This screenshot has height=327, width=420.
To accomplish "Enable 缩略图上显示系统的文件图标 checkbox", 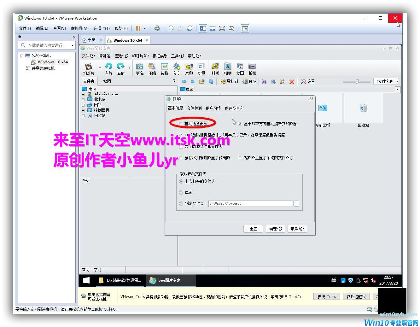I will click(x=240, y=158).
